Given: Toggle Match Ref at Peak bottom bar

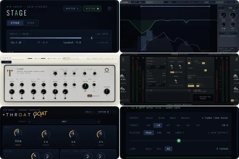Looking at the screenshot, I should (187, 105).
